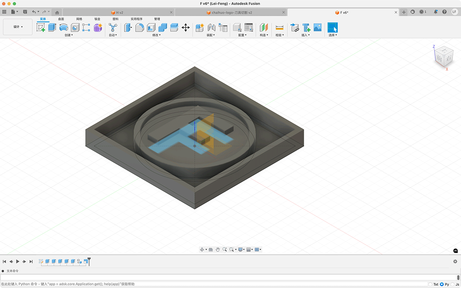Open the LF user profile menu
Image resolution: width=461 pixels, height=288 pixels.
pos(454,12)
